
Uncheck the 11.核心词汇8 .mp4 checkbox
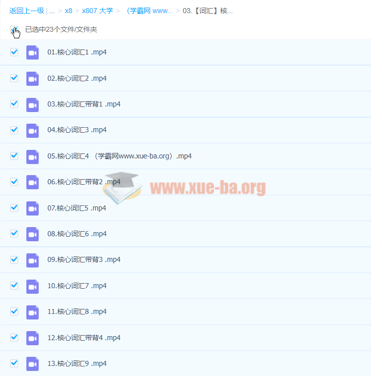point(14,311)
